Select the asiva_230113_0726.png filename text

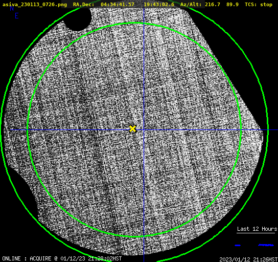tap(35, 4)
